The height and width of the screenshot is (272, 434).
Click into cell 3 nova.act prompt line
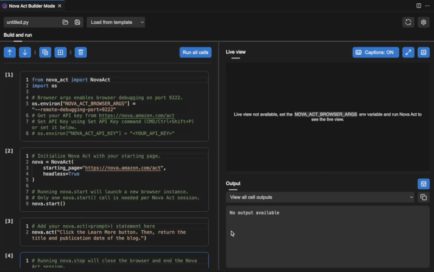[x=109, y=235]
